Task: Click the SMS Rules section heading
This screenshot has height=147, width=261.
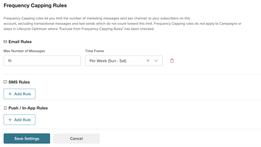Action: [x=19, y=82]
